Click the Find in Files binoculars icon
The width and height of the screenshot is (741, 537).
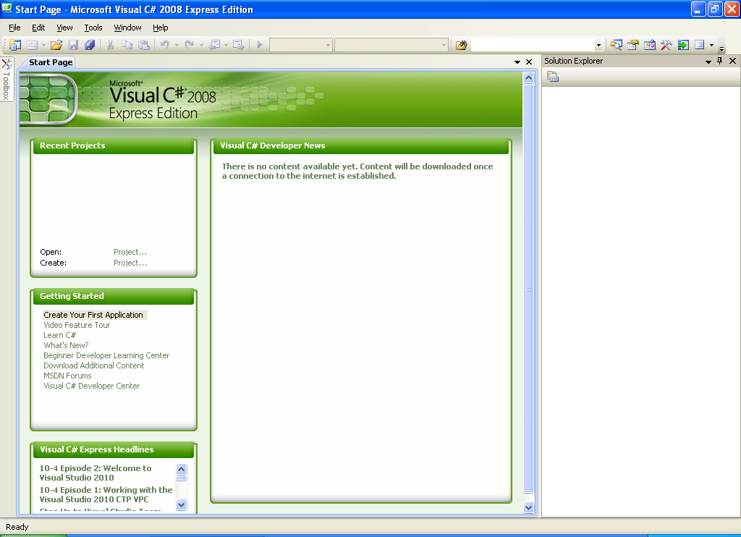click(461, 45)
